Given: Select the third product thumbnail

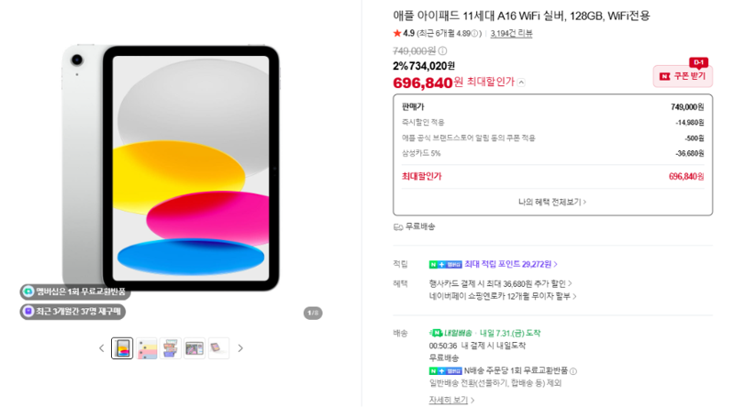Looking at the screenshot, I should (x=171, y=348).
